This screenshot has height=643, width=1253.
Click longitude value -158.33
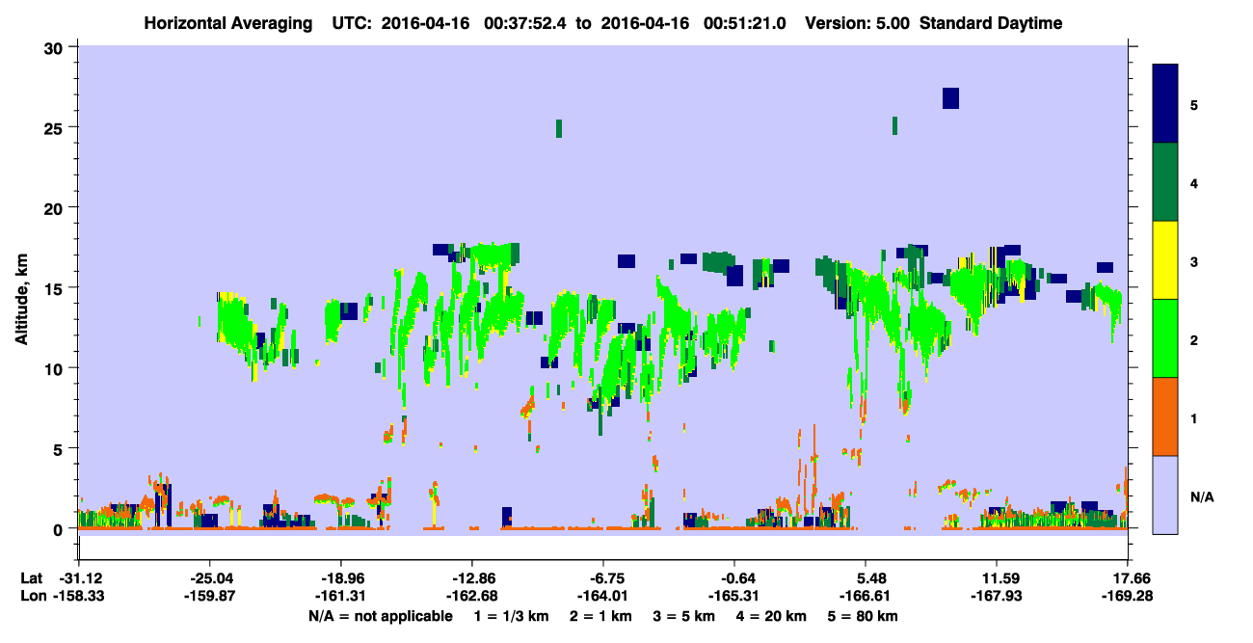tap(78, 597)
